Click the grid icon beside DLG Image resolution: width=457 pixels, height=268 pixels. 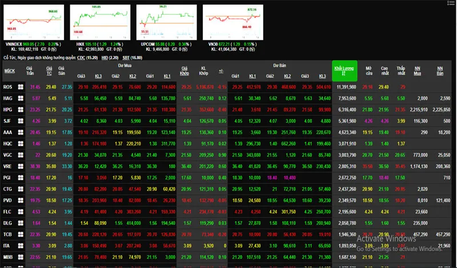(21, 223)
